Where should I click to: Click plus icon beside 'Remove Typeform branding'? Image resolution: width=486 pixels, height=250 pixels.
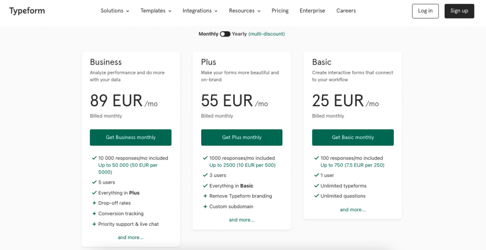pos(205,196)
